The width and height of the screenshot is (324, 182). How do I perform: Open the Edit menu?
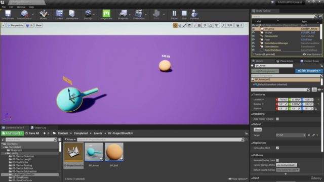click(x=11, y=7)
